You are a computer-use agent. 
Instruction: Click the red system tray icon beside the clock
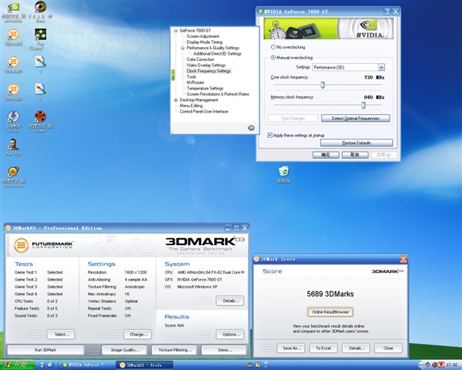pyautogui.click(x=441, y=365)
